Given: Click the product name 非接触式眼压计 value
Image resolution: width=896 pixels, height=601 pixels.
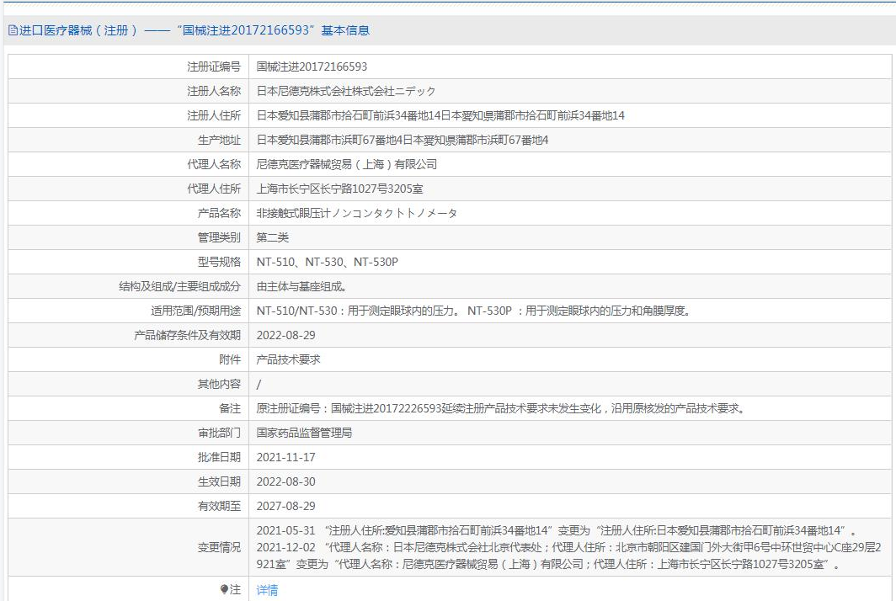Looking at the screenshot, I should point(357,213).
